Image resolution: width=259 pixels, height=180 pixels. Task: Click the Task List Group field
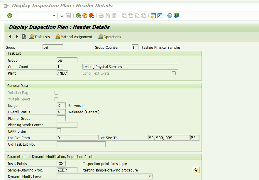coord(67,60)
